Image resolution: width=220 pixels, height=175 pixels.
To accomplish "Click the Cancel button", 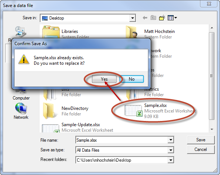I will coord(201,149).
